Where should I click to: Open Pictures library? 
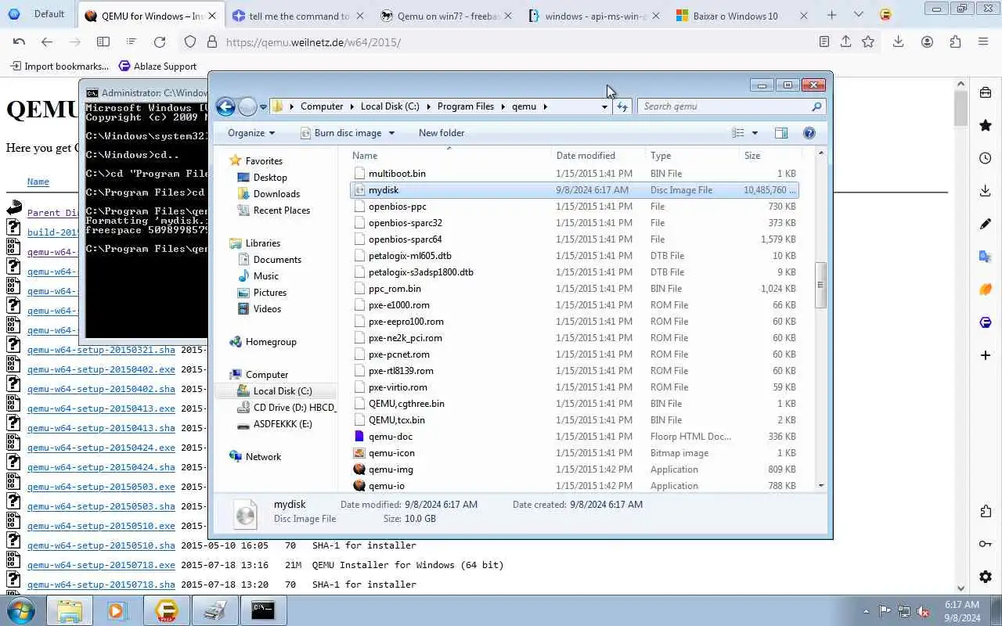(270, 293)
